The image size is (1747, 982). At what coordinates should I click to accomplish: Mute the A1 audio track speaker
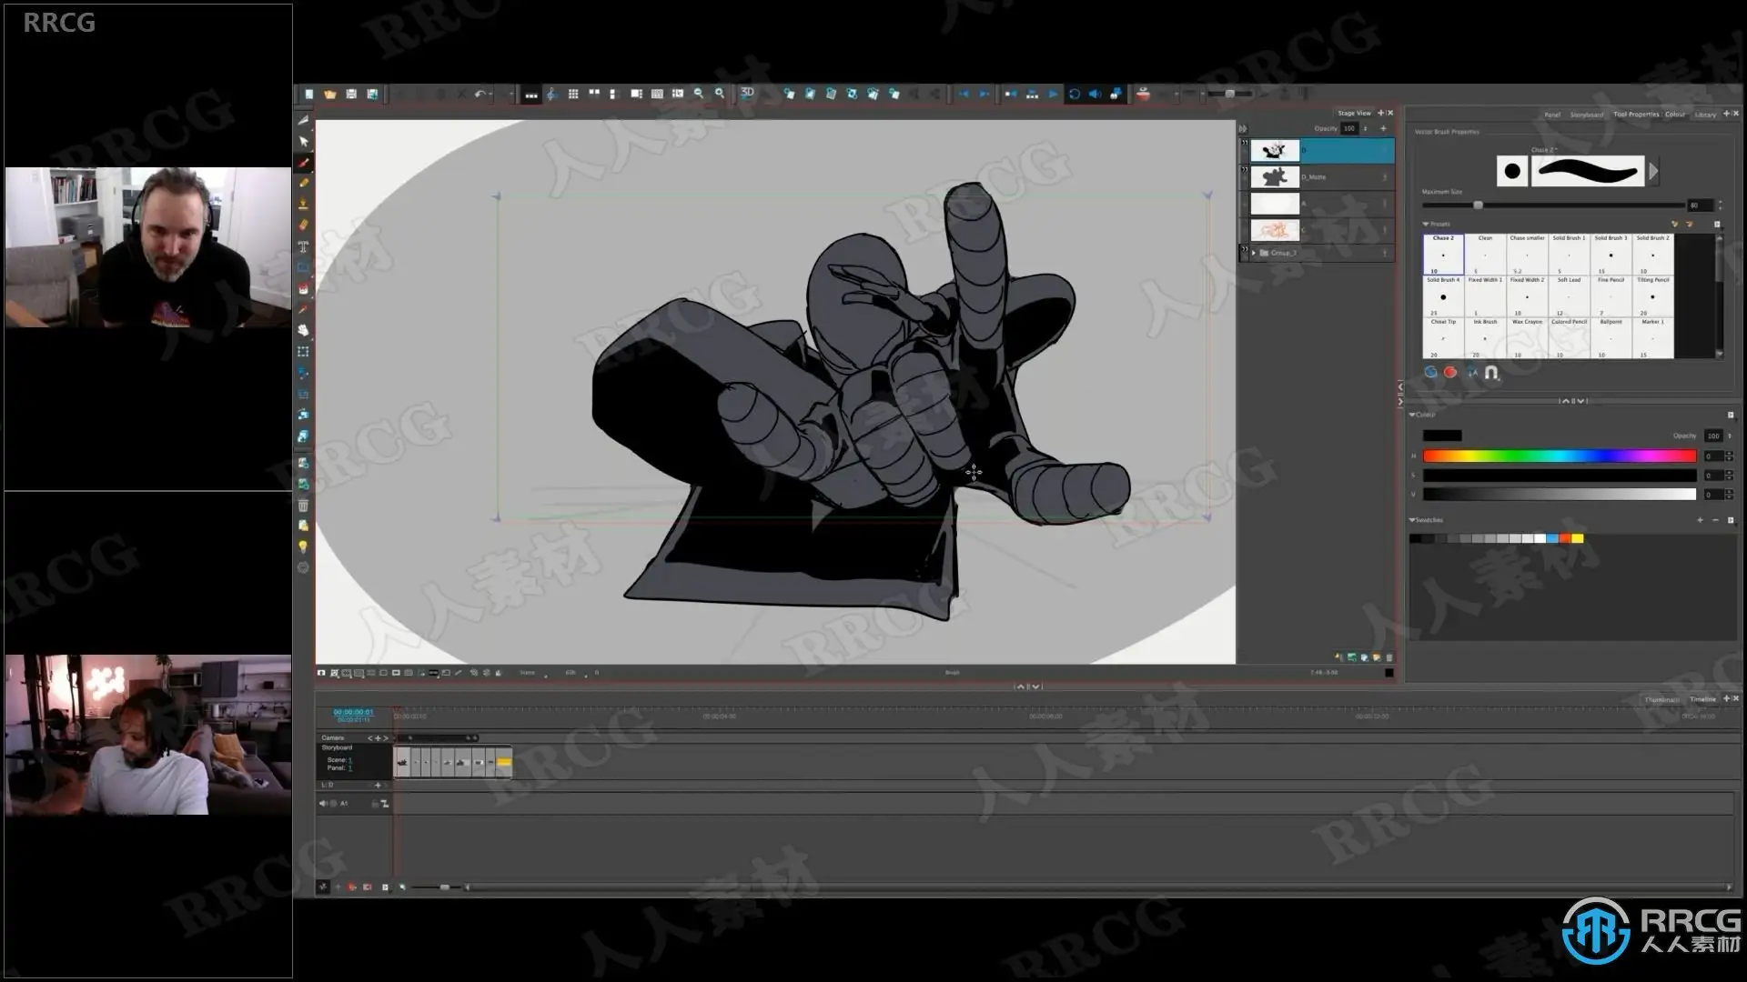click(323, 804)
